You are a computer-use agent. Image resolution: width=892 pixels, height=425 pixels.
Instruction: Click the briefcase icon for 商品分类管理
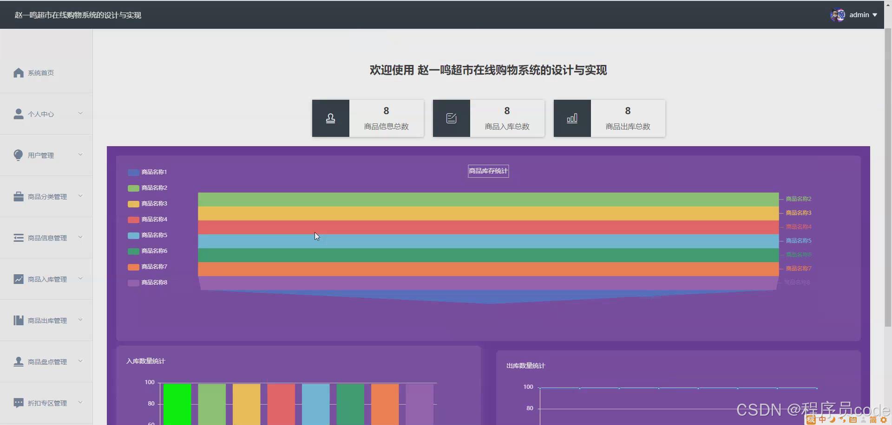click(x=19, y=197)
